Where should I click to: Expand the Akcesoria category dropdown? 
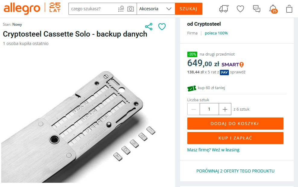[155, 9]
